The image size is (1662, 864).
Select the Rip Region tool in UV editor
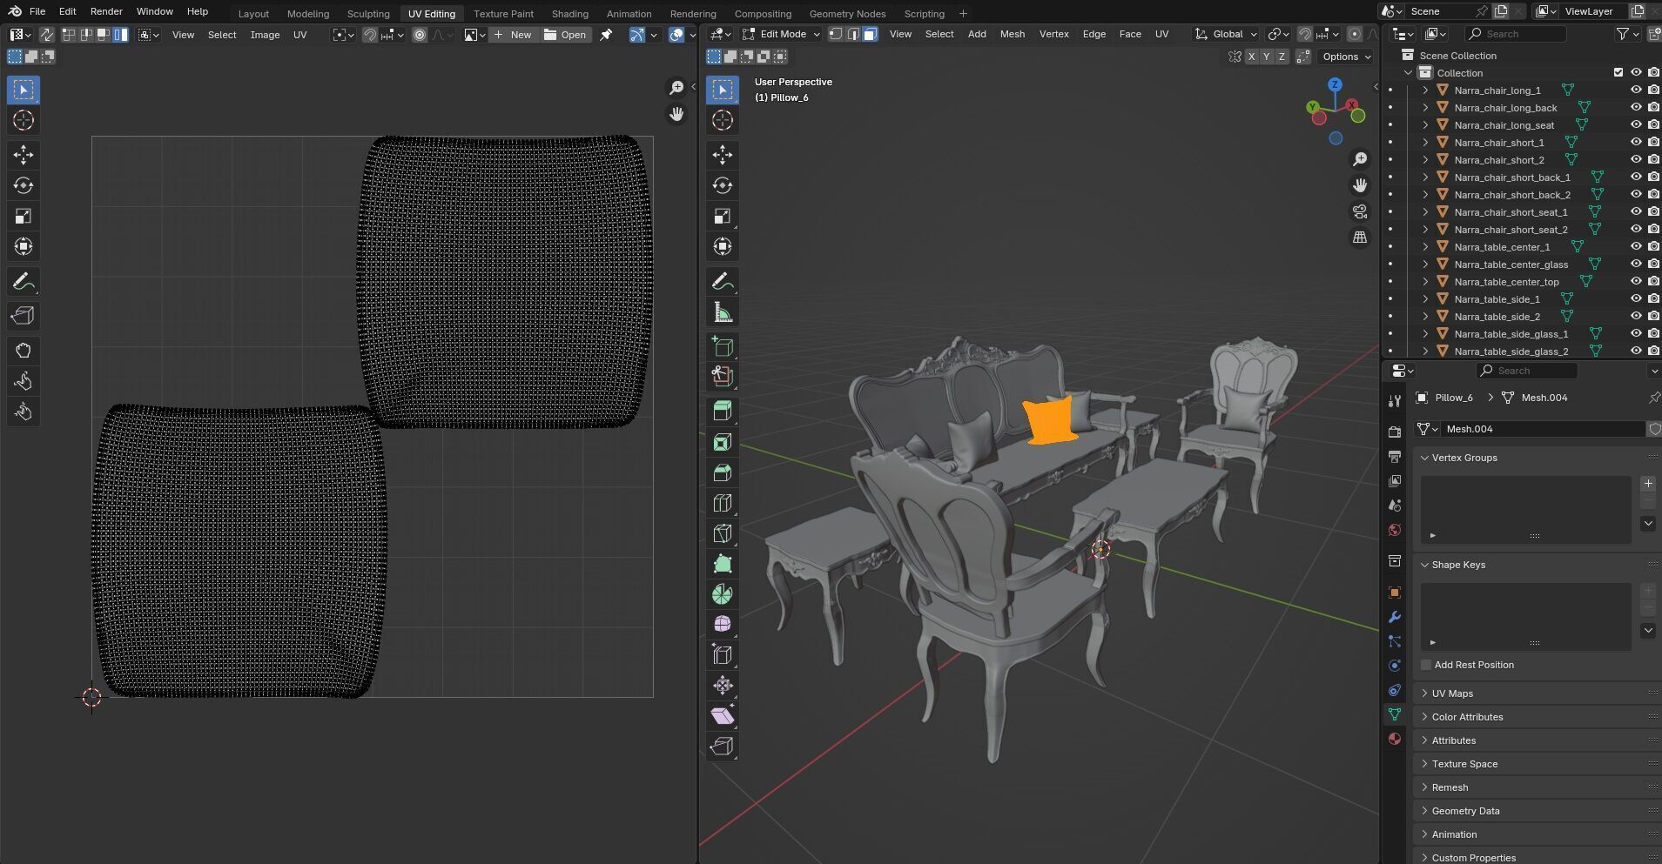[24, 316]
